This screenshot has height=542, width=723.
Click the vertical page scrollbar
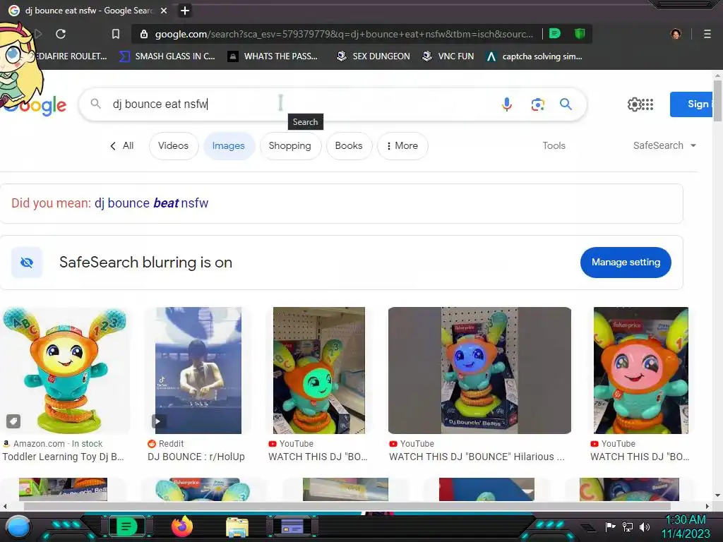pyautogui.click(x=717, y=102)
